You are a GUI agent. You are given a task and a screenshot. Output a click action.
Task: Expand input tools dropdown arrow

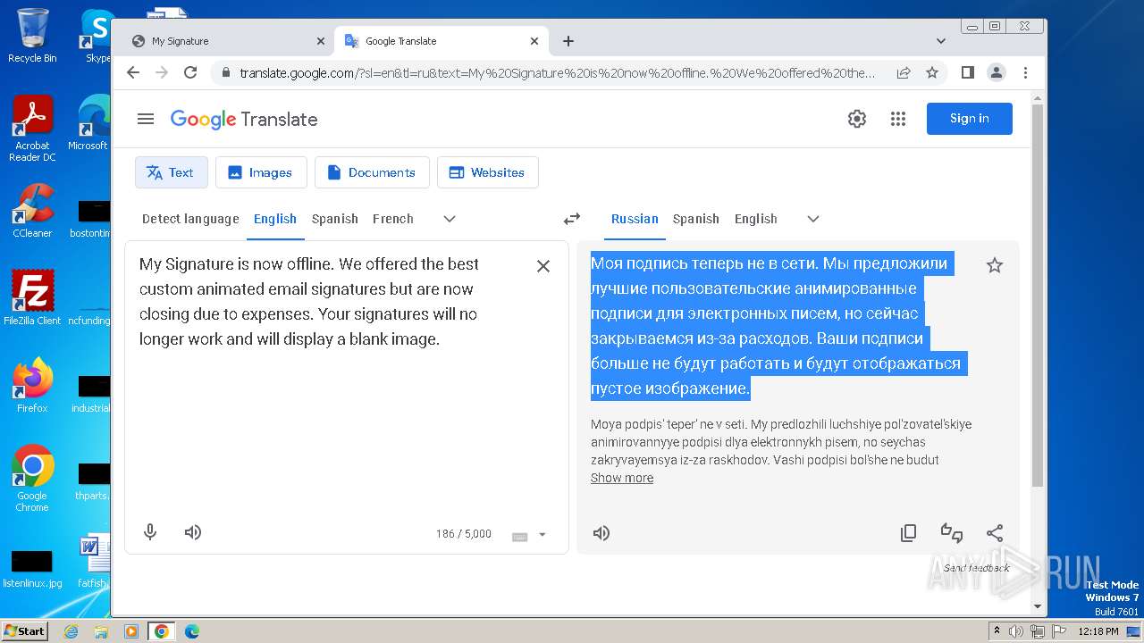point(542,535)
